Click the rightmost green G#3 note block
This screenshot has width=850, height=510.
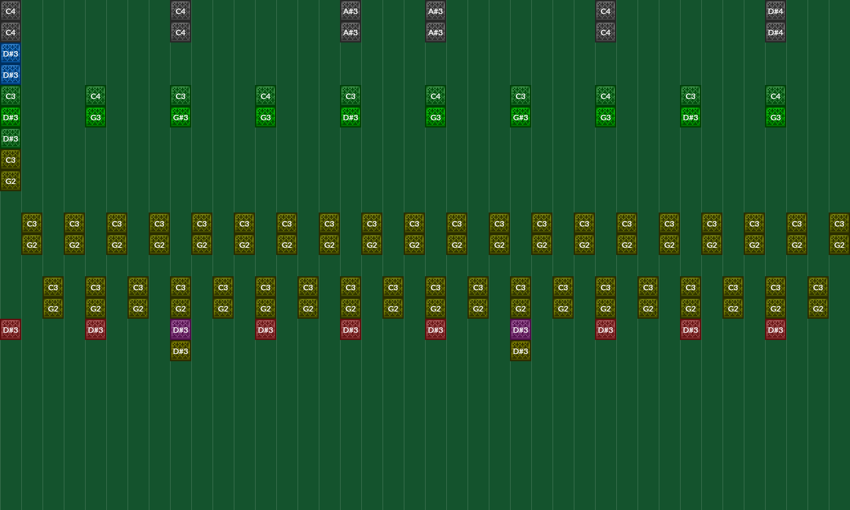(521, 118)
